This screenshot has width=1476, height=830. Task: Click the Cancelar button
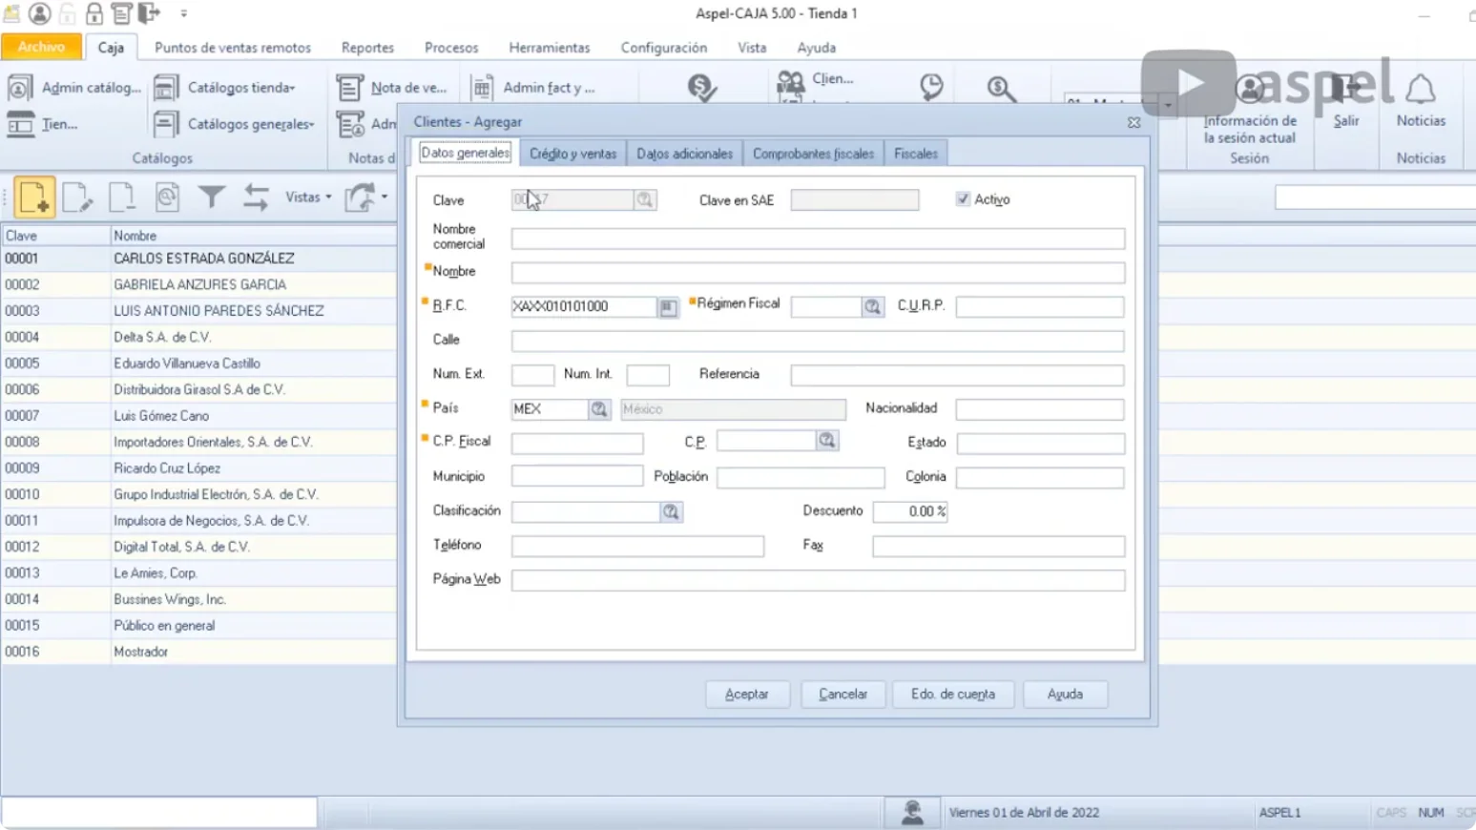[842, 695]
